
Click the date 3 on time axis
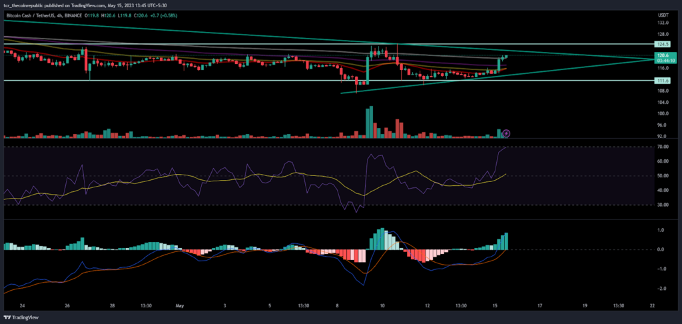pos(225,306)
